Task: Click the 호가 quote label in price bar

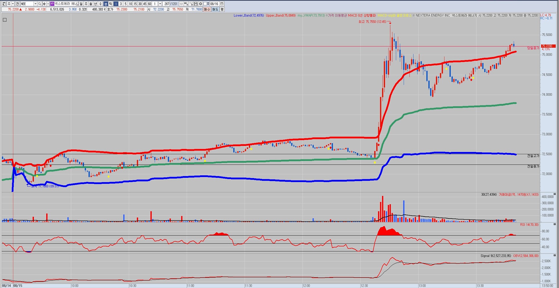Action: click(110, 9)
